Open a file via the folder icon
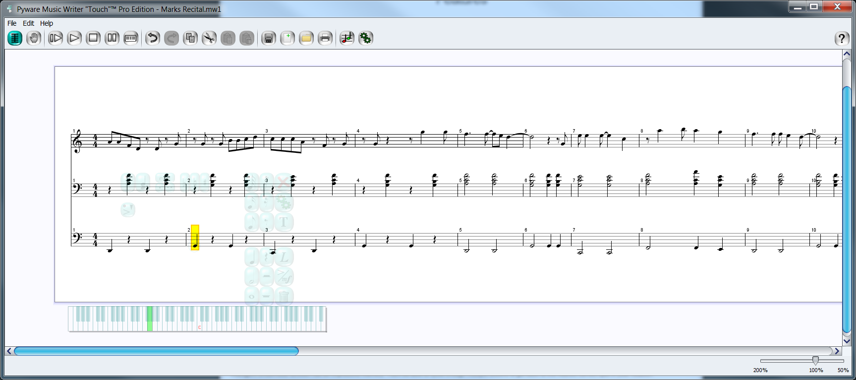Viewport: 856px width, 380px height. tap(306, 38)
